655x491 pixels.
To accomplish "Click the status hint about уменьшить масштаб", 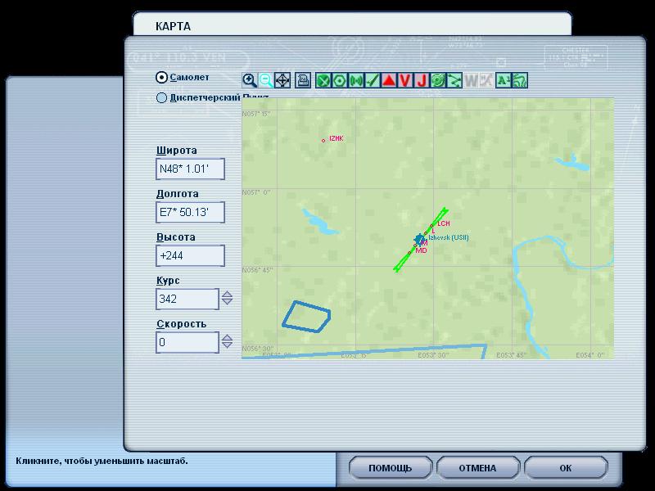I will 102,461.
